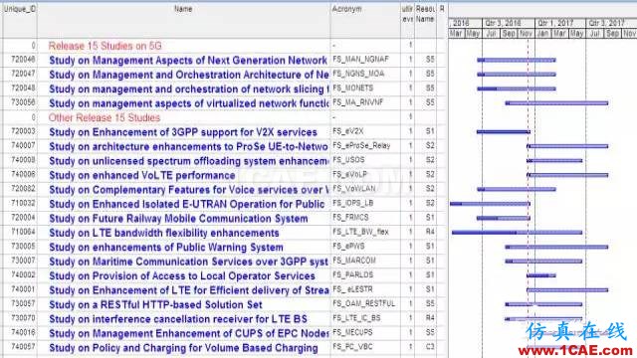Viewport: 637px width, 358px height.
Task: Select the 'Release 15 Studies on 5G' heading row
Action: pyautogui.click(x=105, y=46)
